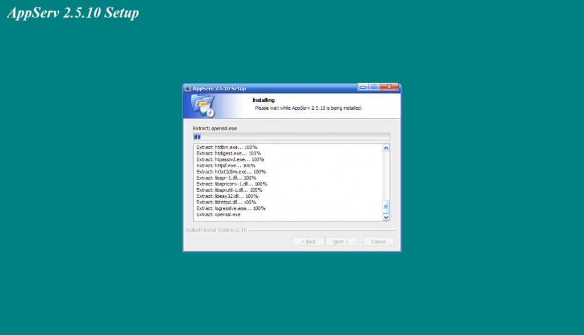Viewport: 584px width, 335px height.
Task: Select the last log line openssl.exe
Action: click(x=218, y=214)
